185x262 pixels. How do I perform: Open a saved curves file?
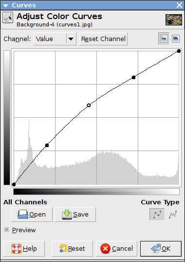point(32,215)
